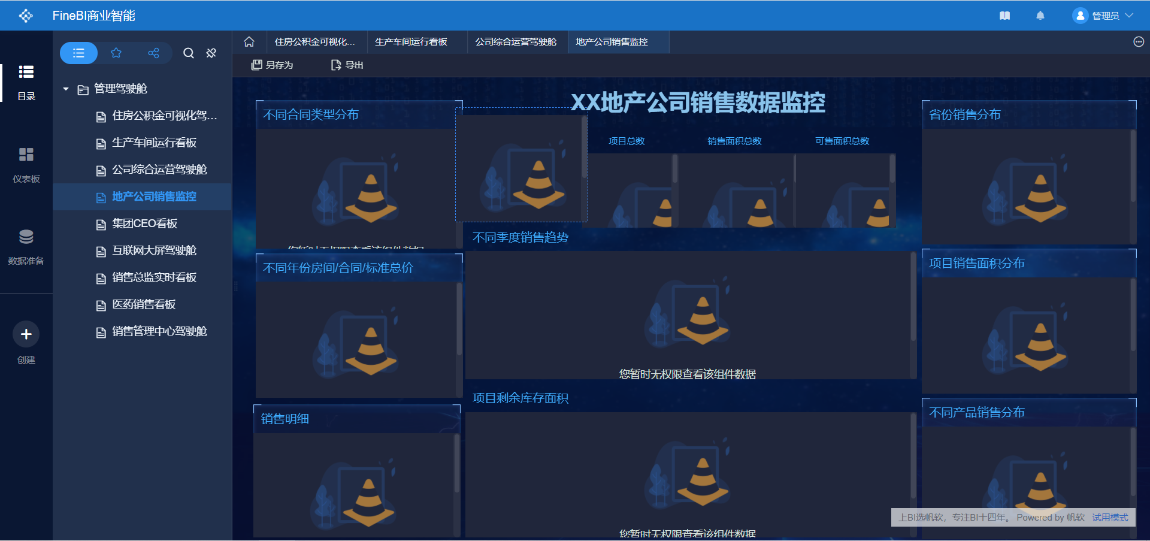This screenshot has height=541, width=1150.
Task: Click the unpin sidebar icon
Action: coord(211,53)
